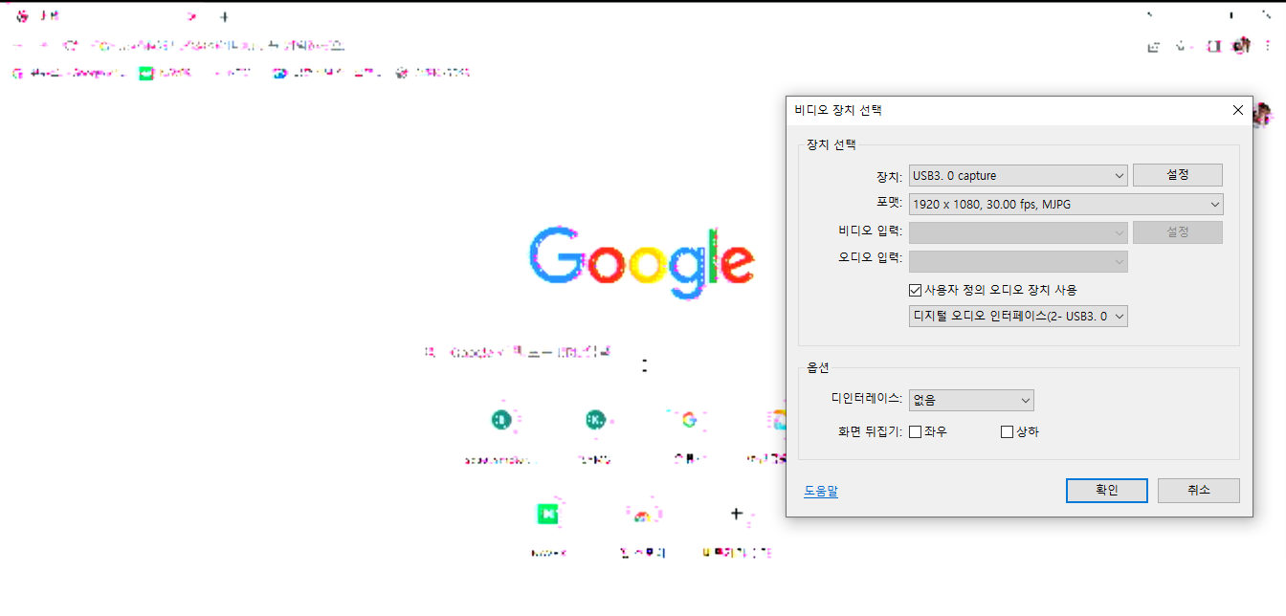
Task: Enable the 좌우 screen flip checkbox
Action: (915, 431)
